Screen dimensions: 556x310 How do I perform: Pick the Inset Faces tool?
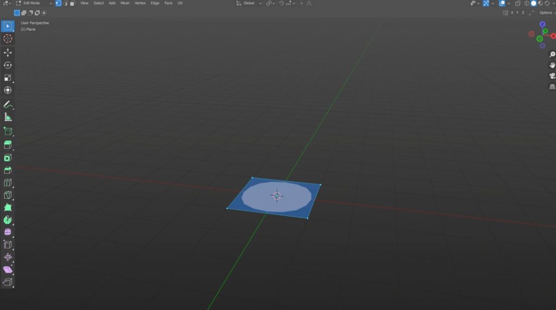8,158
